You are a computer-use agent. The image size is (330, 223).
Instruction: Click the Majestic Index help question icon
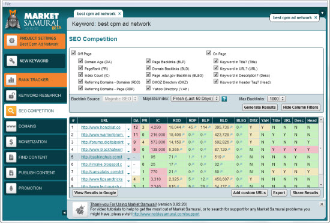(x=224, y=99)
